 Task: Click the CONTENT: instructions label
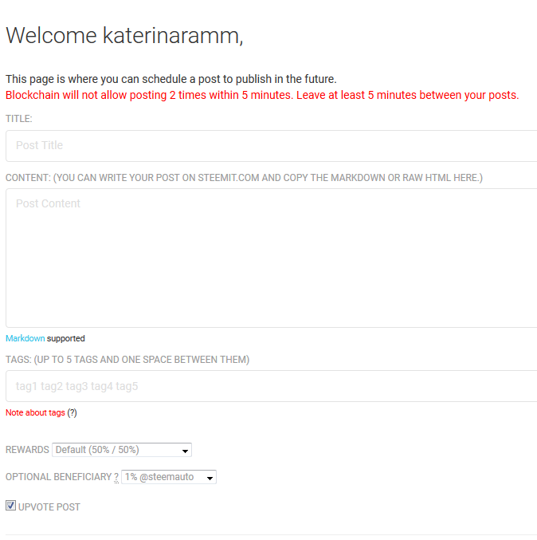[x=244, y=178]
